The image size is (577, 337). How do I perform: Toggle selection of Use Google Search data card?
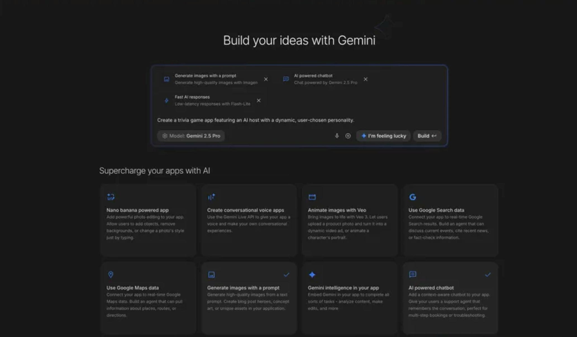(x=450, y=220)
